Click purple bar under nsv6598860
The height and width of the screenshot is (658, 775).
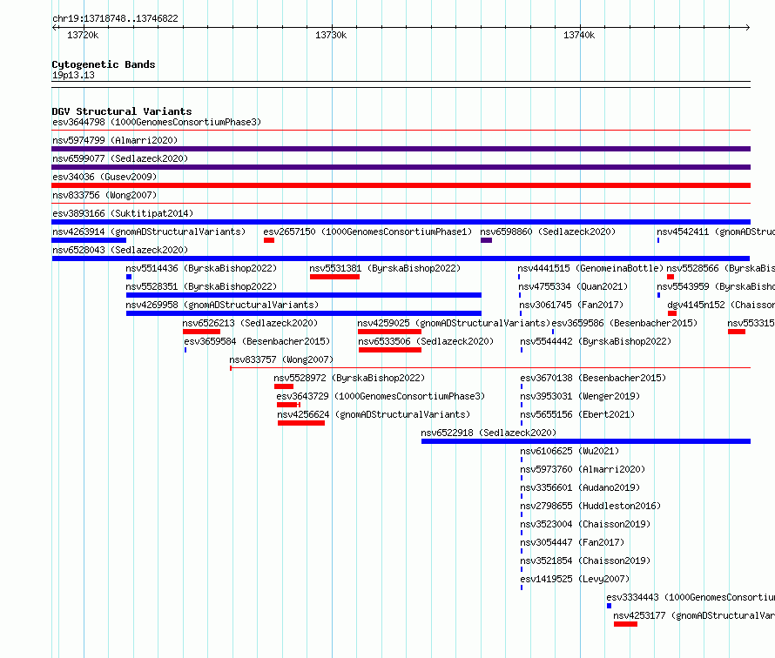click(487, 240)
